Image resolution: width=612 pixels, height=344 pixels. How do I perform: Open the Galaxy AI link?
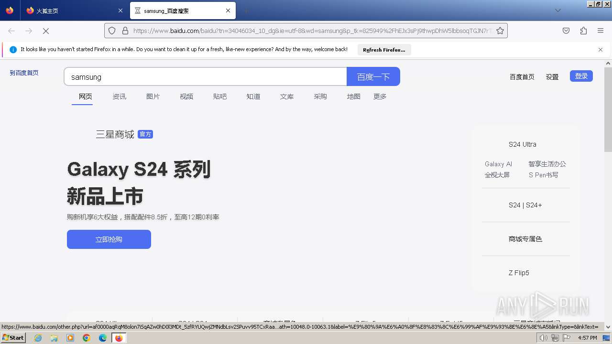point(498,164)
